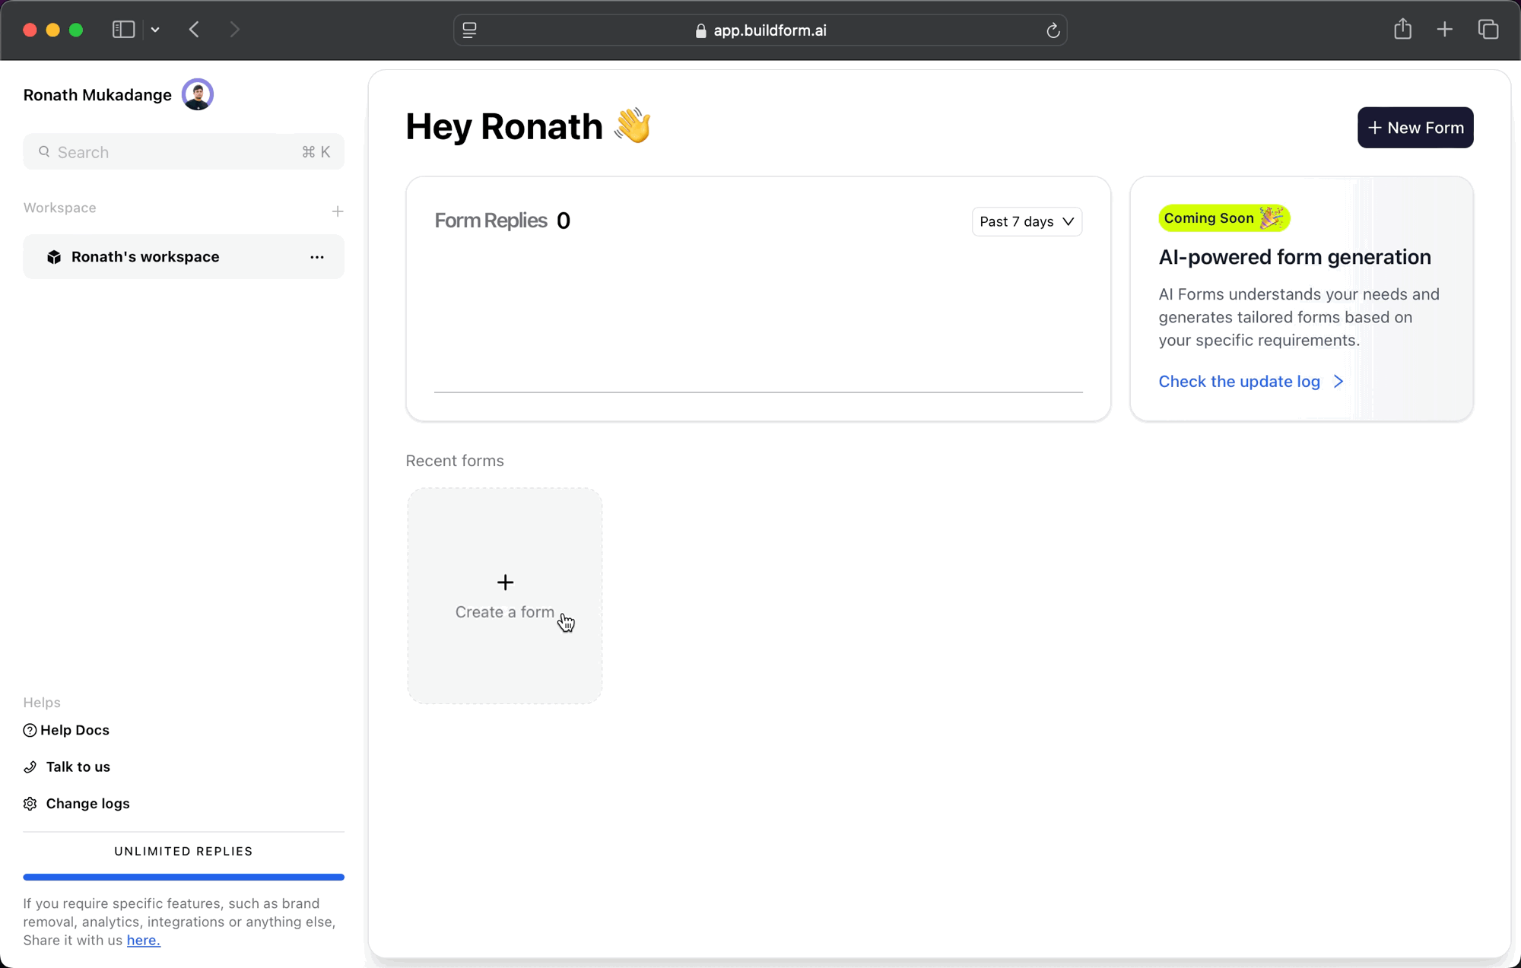
Task: Show tab overview icon in Safari
Action: click(x=1488, y=30)
